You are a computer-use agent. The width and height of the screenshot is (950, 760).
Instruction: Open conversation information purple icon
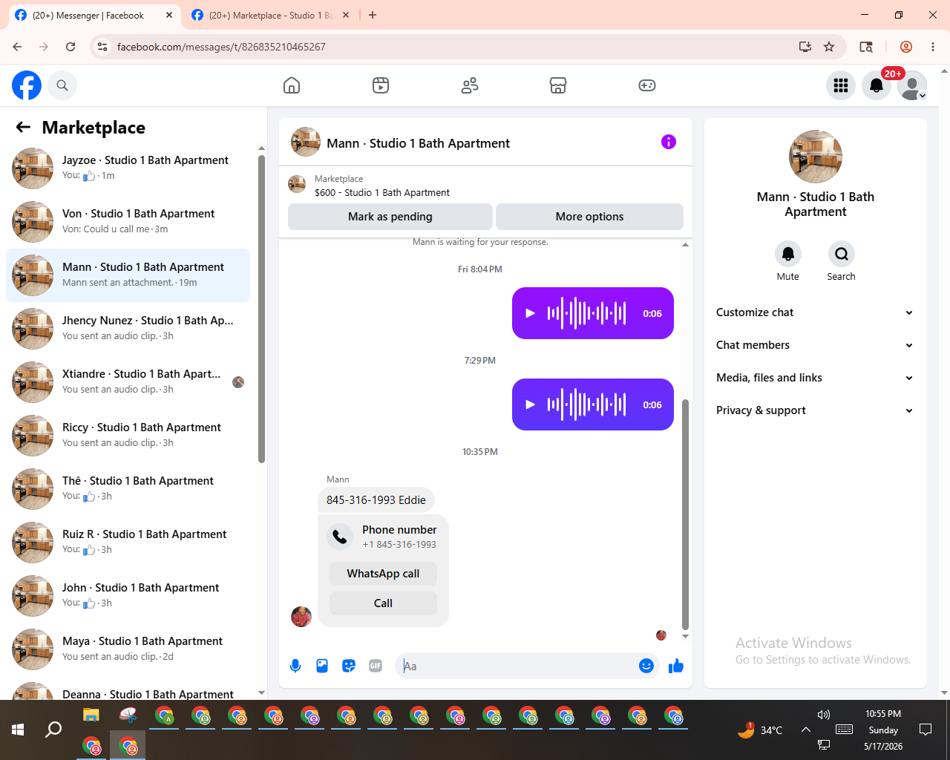pyautogui.click(x=669, y=142)
